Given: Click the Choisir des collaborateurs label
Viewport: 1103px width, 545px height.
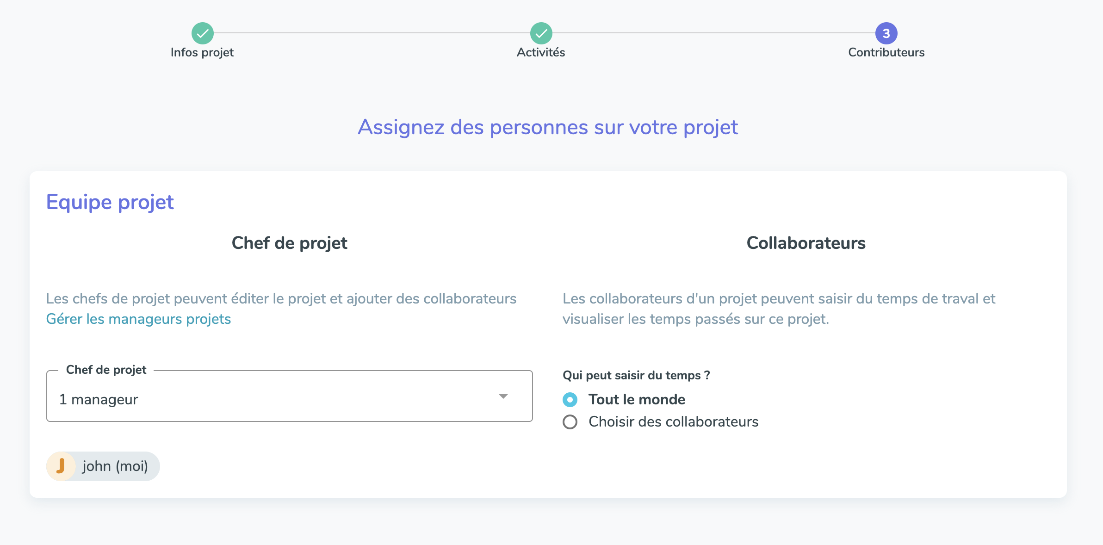Looking at the screenshot, I should (674, 421).
